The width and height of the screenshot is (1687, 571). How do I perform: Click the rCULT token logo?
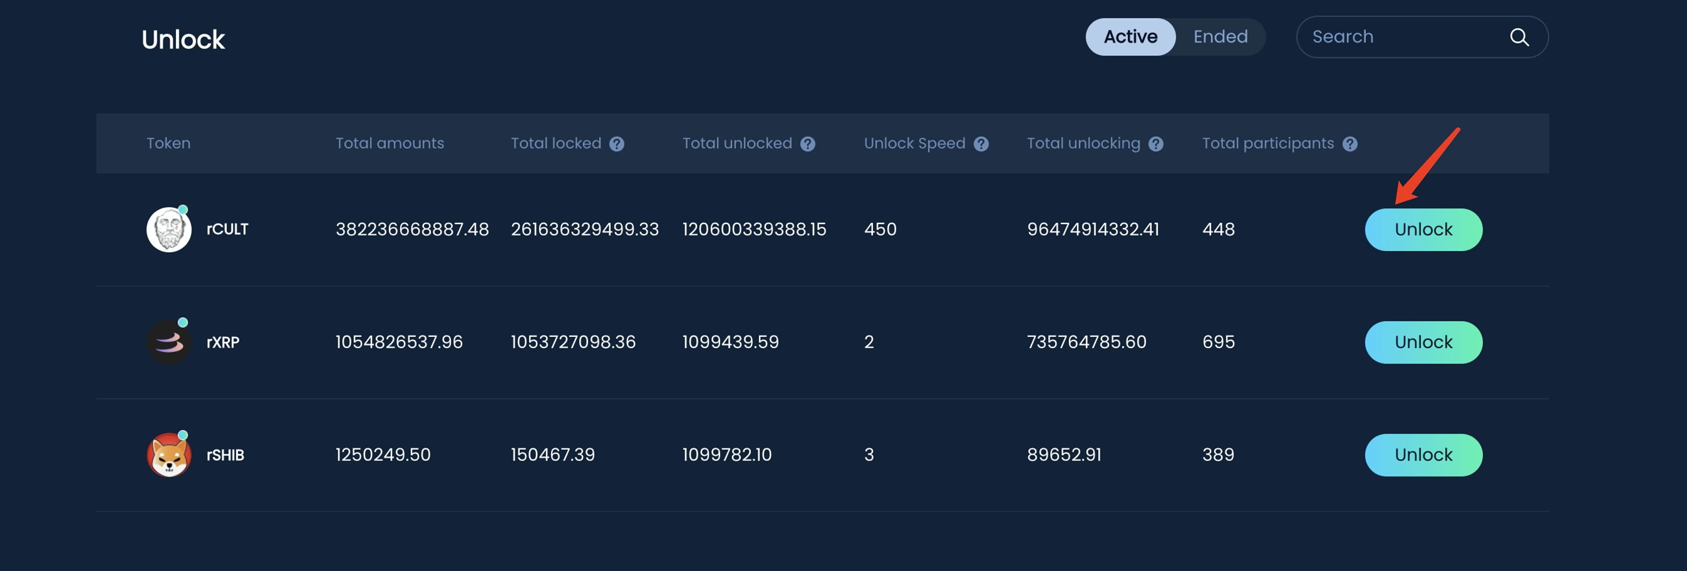click(x=169, y=230)
